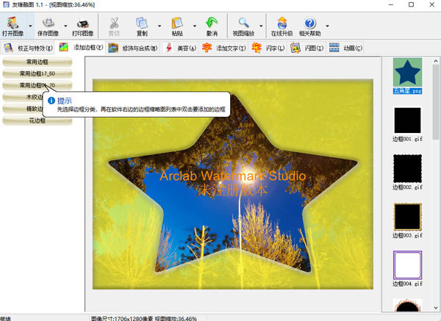Click the 复制 (Copy) toolbar icon
The width and height of the screenshot is (441, 321).
coord(142,24)
